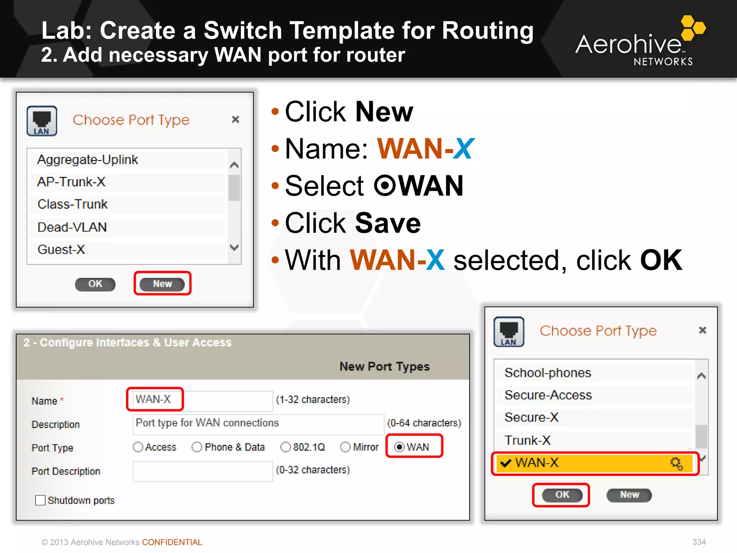737x553 pixels.
Task: Click the scrollbar thumb in the School-phones list
Action: click(701, 436)
